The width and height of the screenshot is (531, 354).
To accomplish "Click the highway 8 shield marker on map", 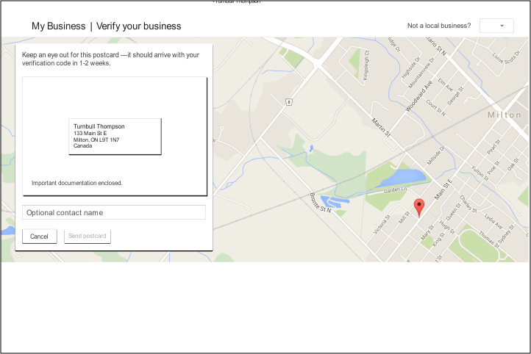I will coord(288,102).
